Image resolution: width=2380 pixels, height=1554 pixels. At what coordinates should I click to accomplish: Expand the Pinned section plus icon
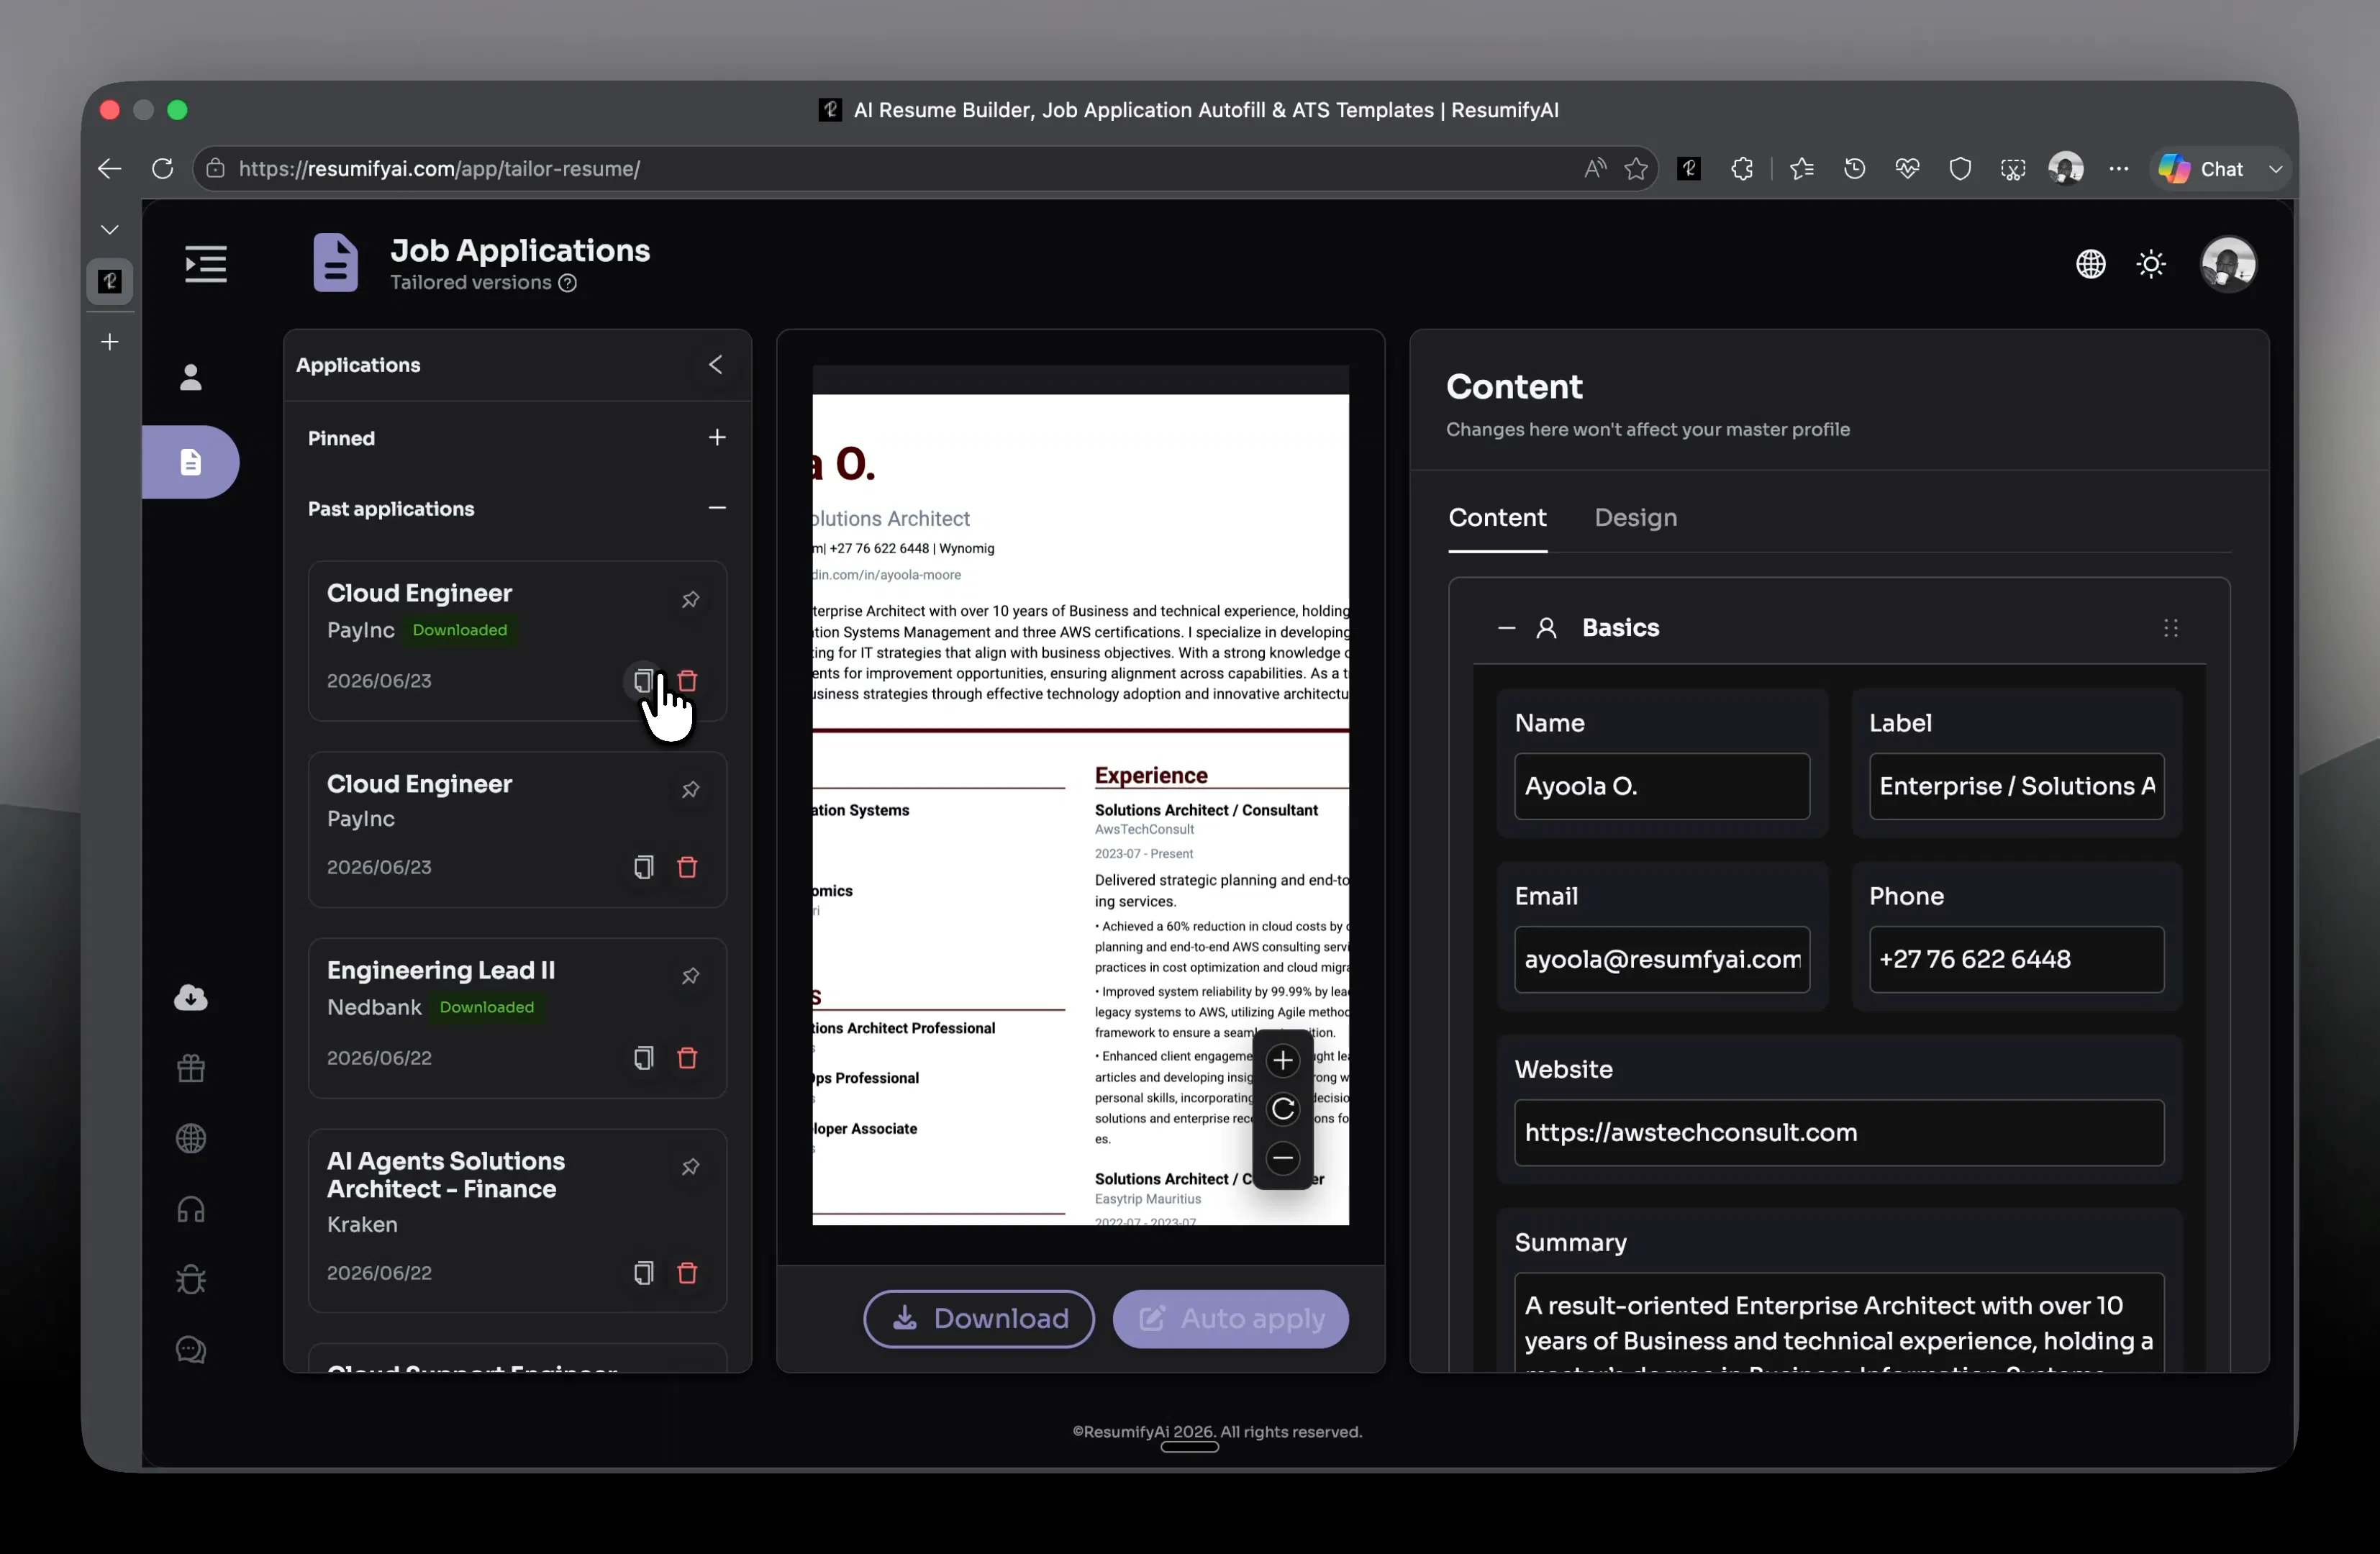(x=717, y=438)
